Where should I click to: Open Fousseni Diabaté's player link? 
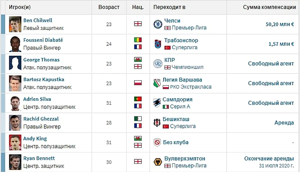coord(42,40)
